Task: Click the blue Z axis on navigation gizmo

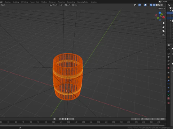Action: coord(160,13)
